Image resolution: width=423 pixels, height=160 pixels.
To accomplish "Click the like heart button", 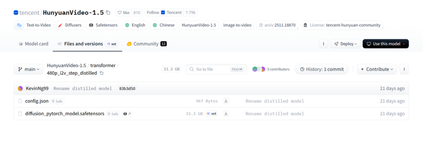I will pos(123,12).
